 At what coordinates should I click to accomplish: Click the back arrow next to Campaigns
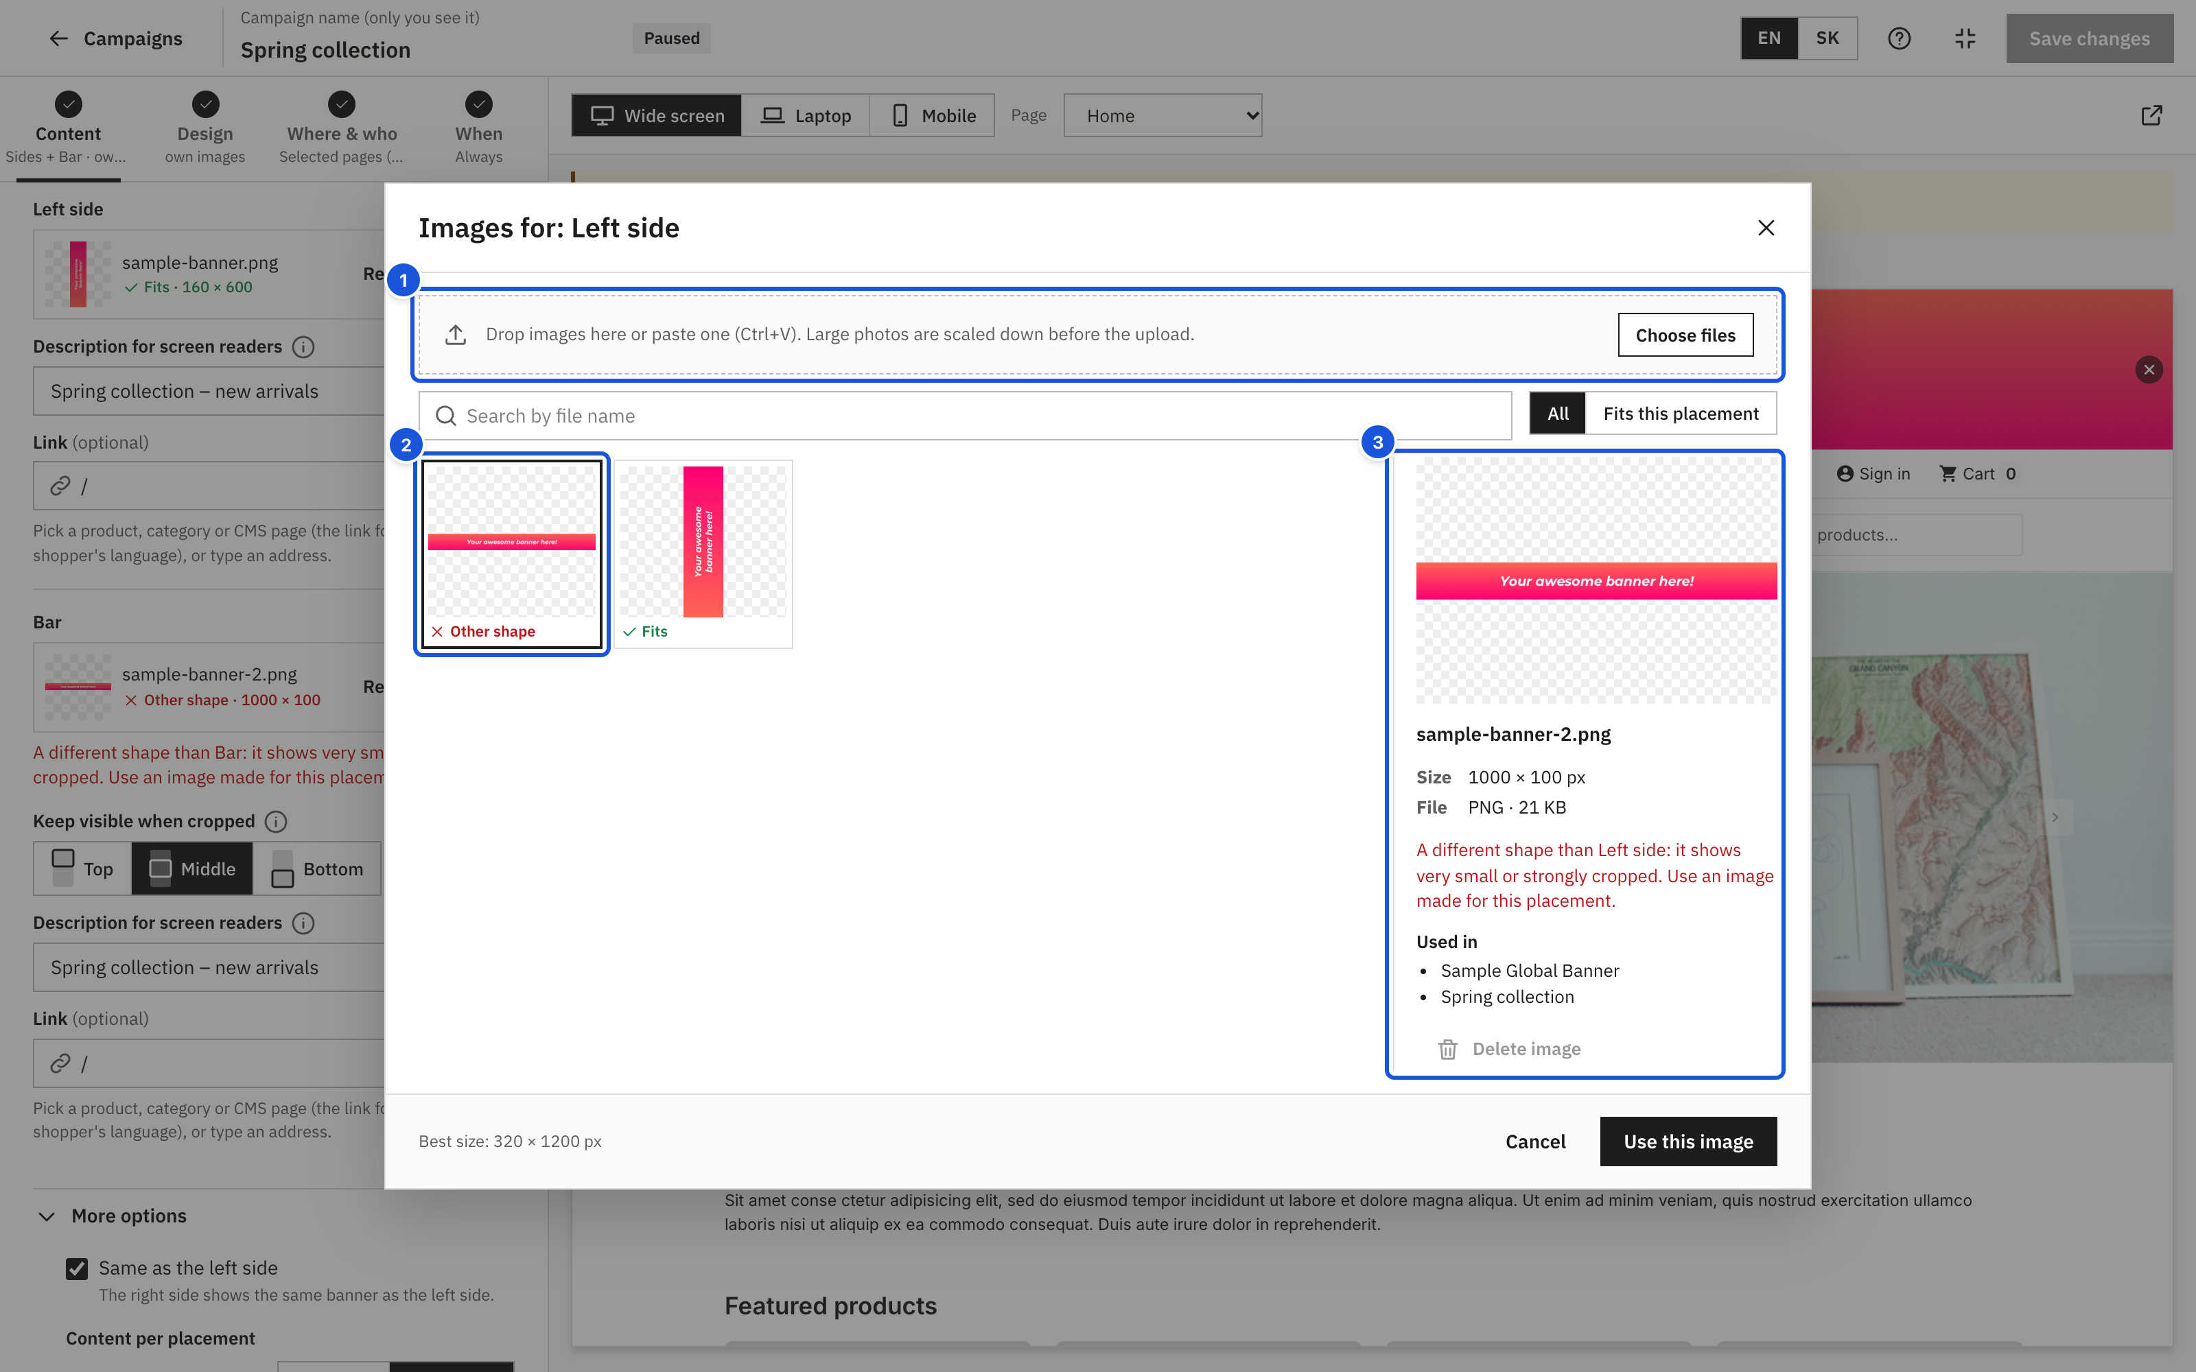59,38
